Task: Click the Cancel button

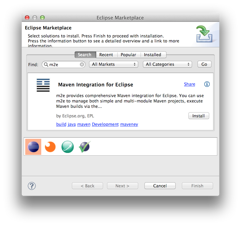Action: click(160, 186)
